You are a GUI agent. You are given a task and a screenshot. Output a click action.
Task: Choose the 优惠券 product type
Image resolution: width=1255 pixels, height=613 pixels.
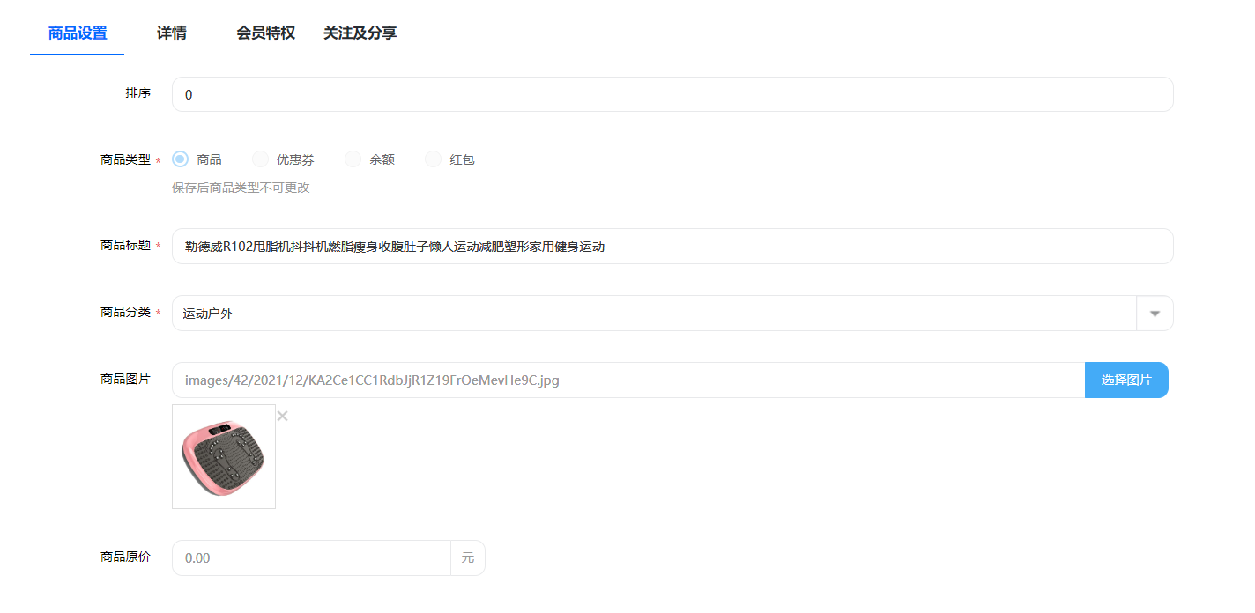260,159
